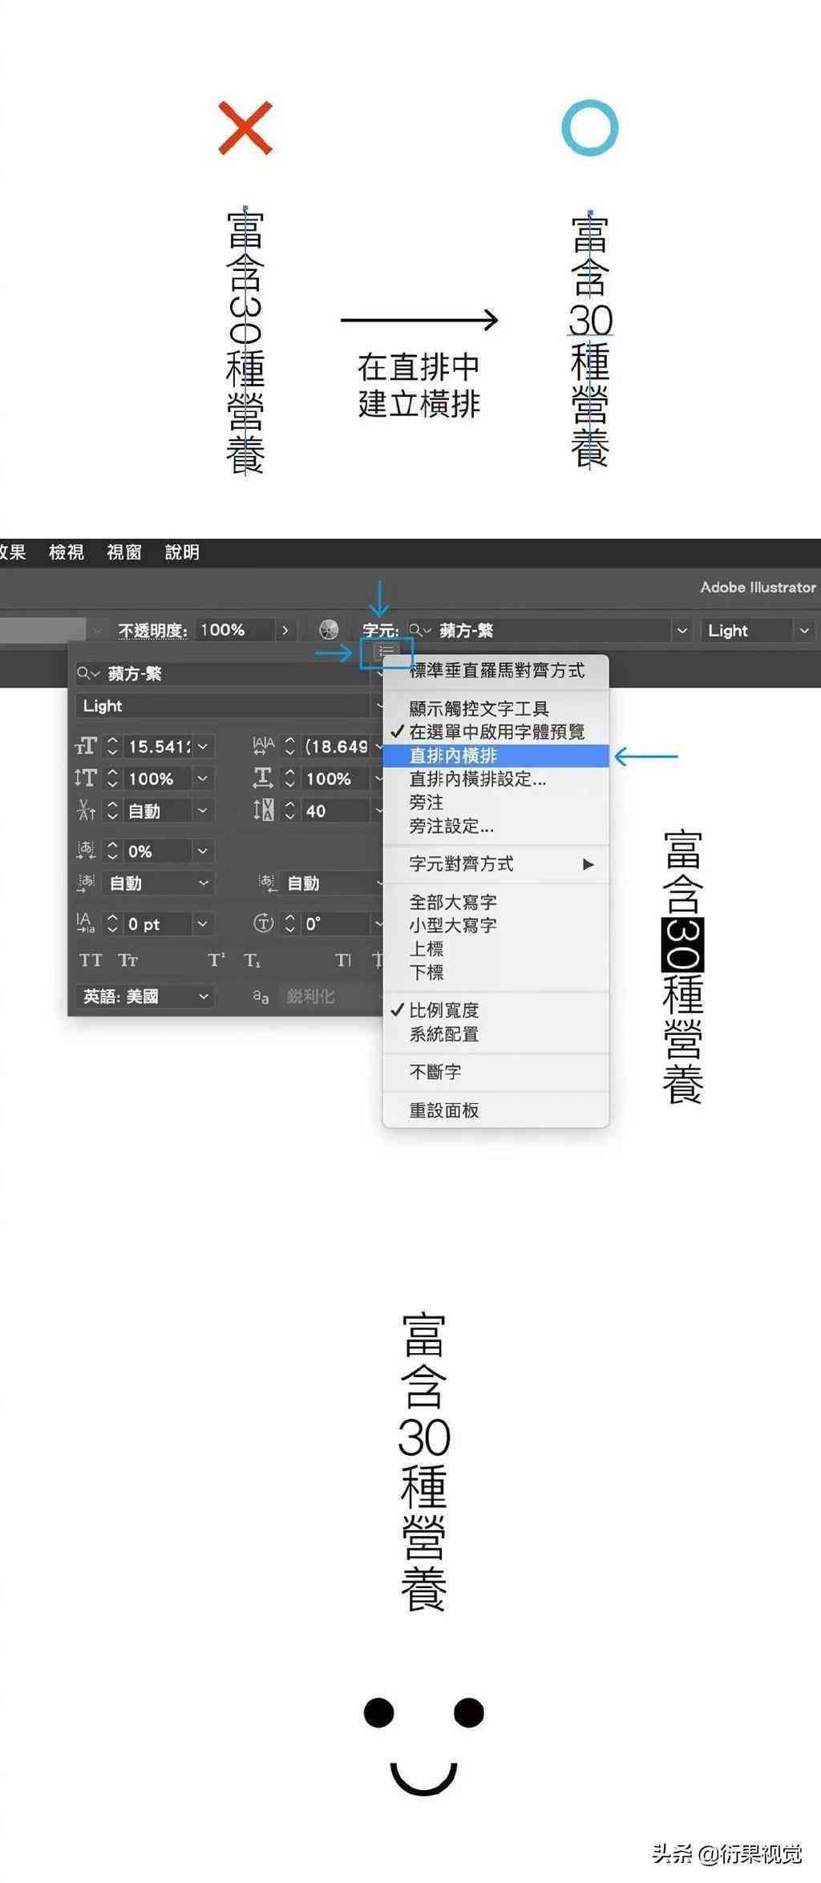Open Light font style dropdown in control bar
The width and height of the screenshot is (821, 1883).
(x=804, y=630)
